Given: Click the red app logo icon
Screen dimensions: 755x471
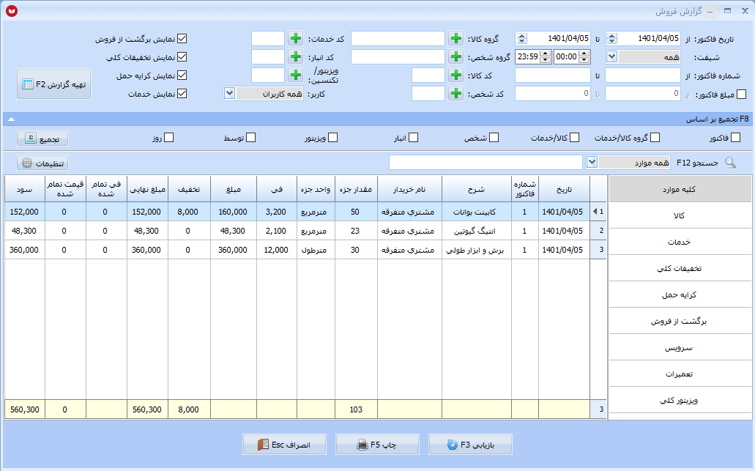Looking at the screenshot, I should pyautogui.click(x=12, y=10).
